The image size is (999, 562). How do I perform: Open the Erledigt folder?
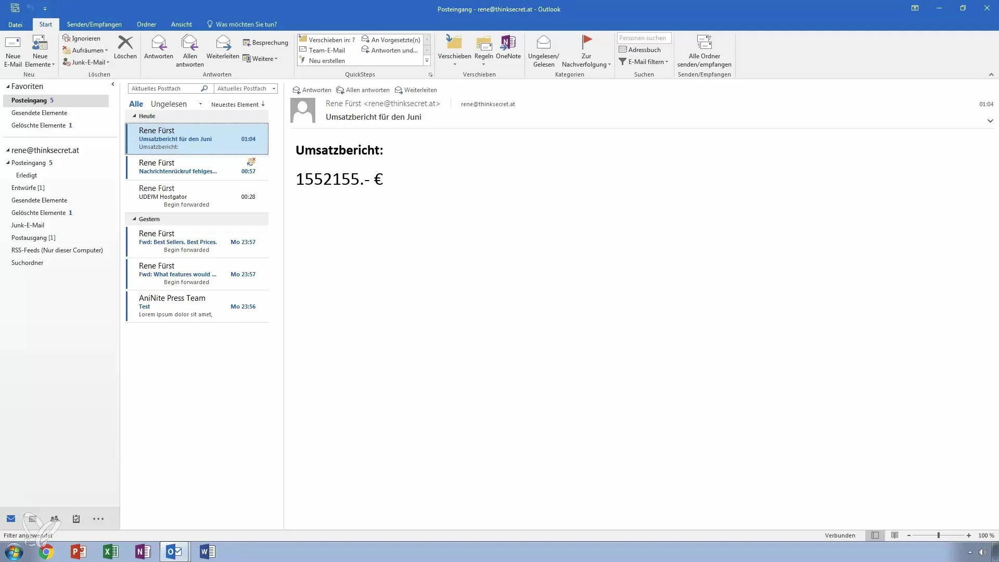click(x=27, y=175)
